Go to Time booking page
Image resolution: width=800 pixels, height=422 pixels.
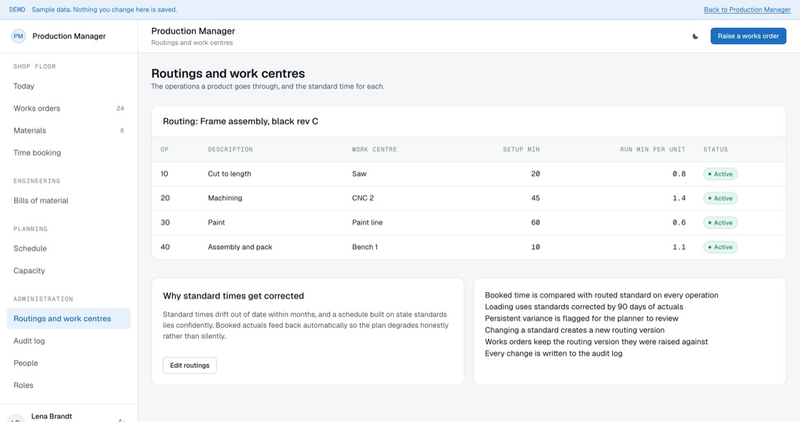click(69, 153)
